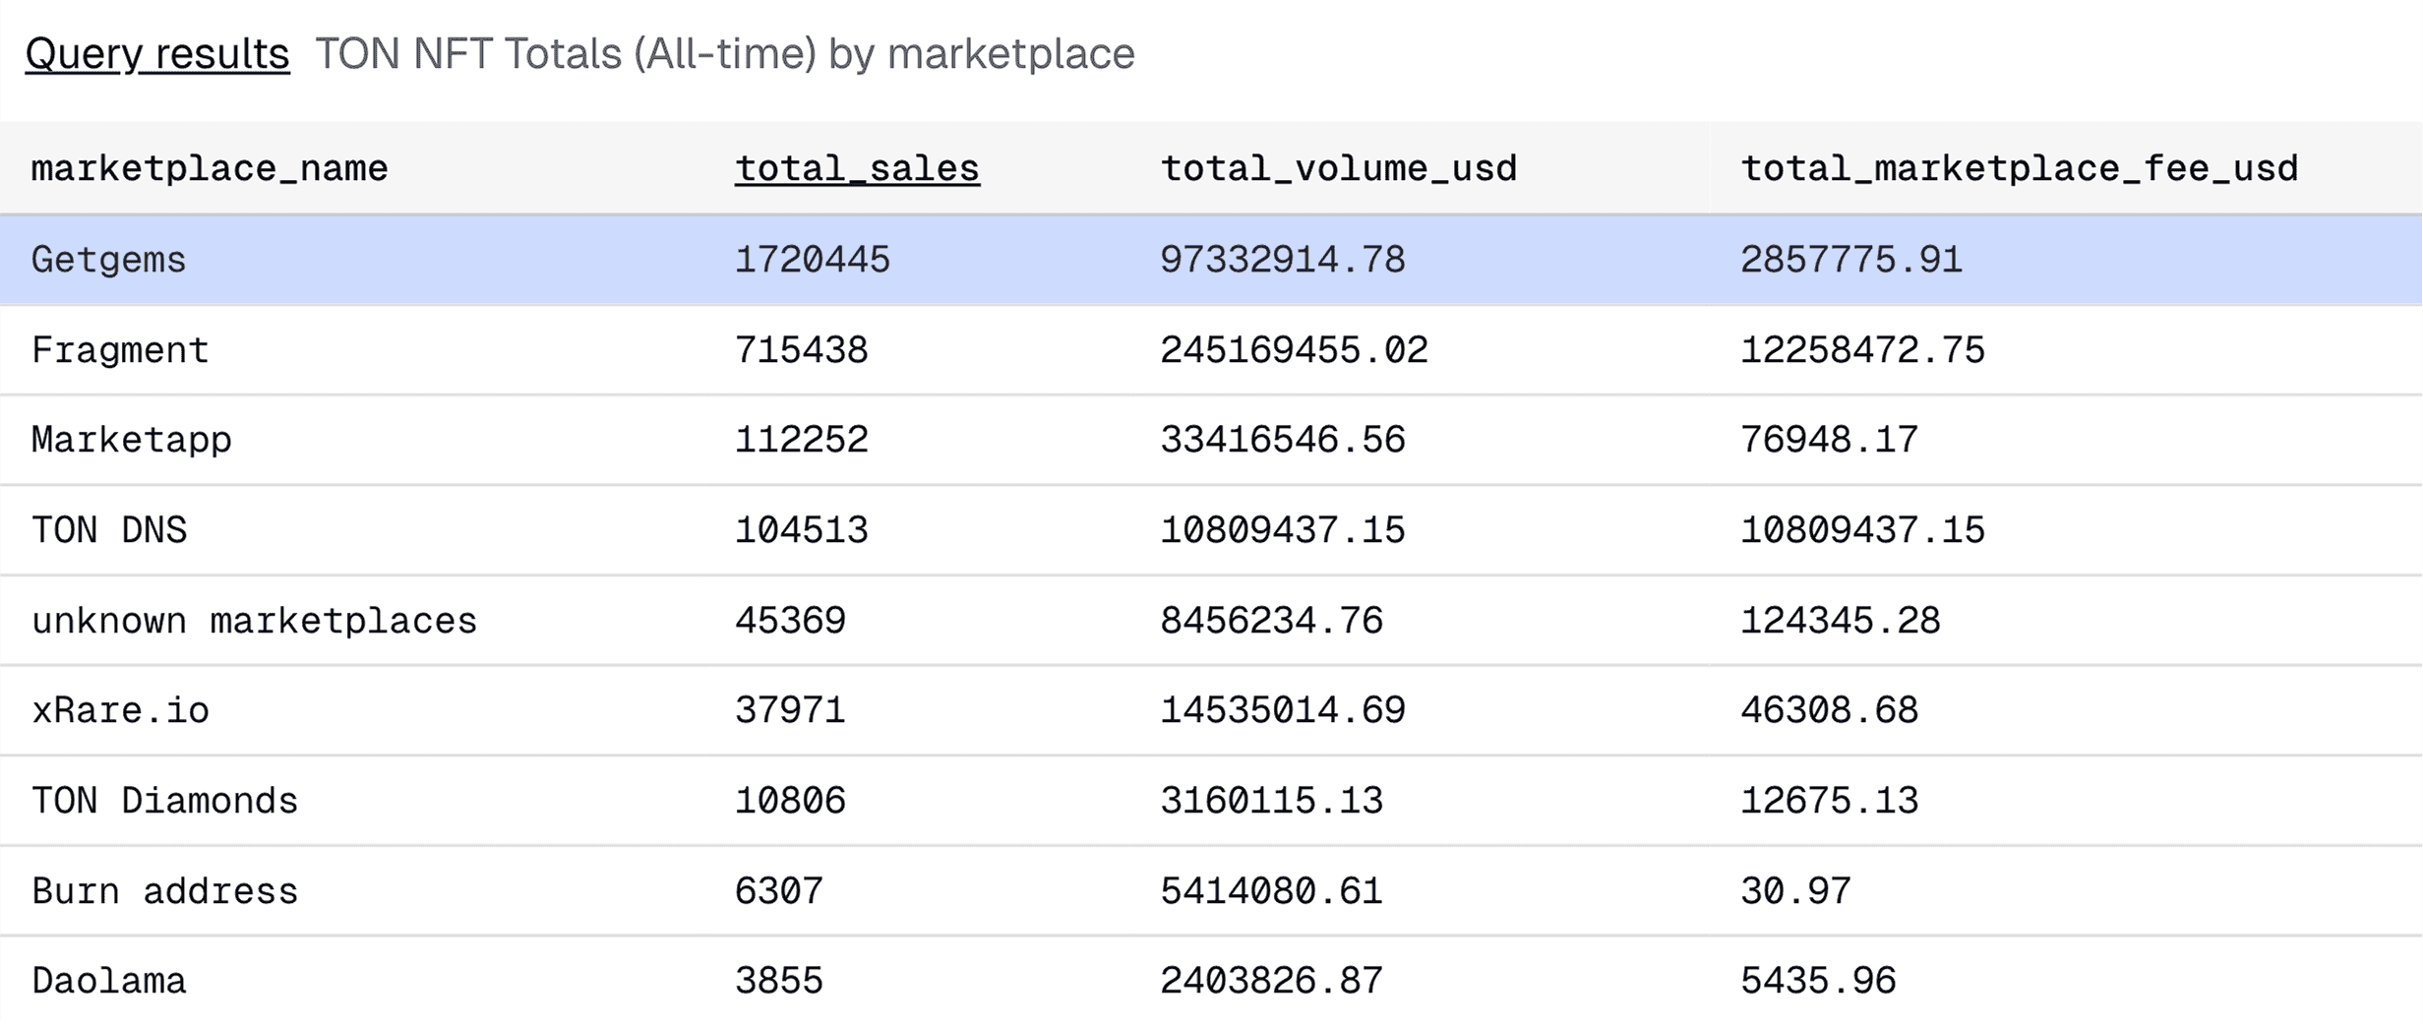Screen dimensions: 2423x1024
Task: Click volume value 245169455.02
Action: [1295, 350]
